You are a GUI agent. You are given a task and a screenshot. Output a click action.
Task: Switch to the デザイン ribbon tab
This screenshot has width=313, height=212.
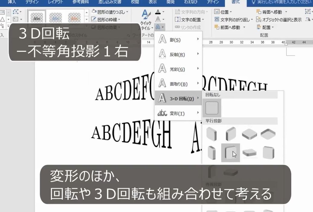pyautogui.click(x=32, y=2)
